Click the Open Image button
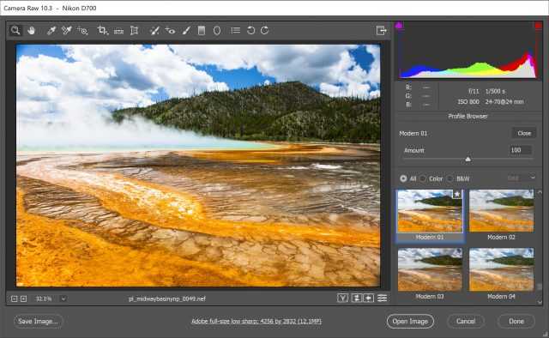This screenshot has width=549, height=338. (410, 321)
